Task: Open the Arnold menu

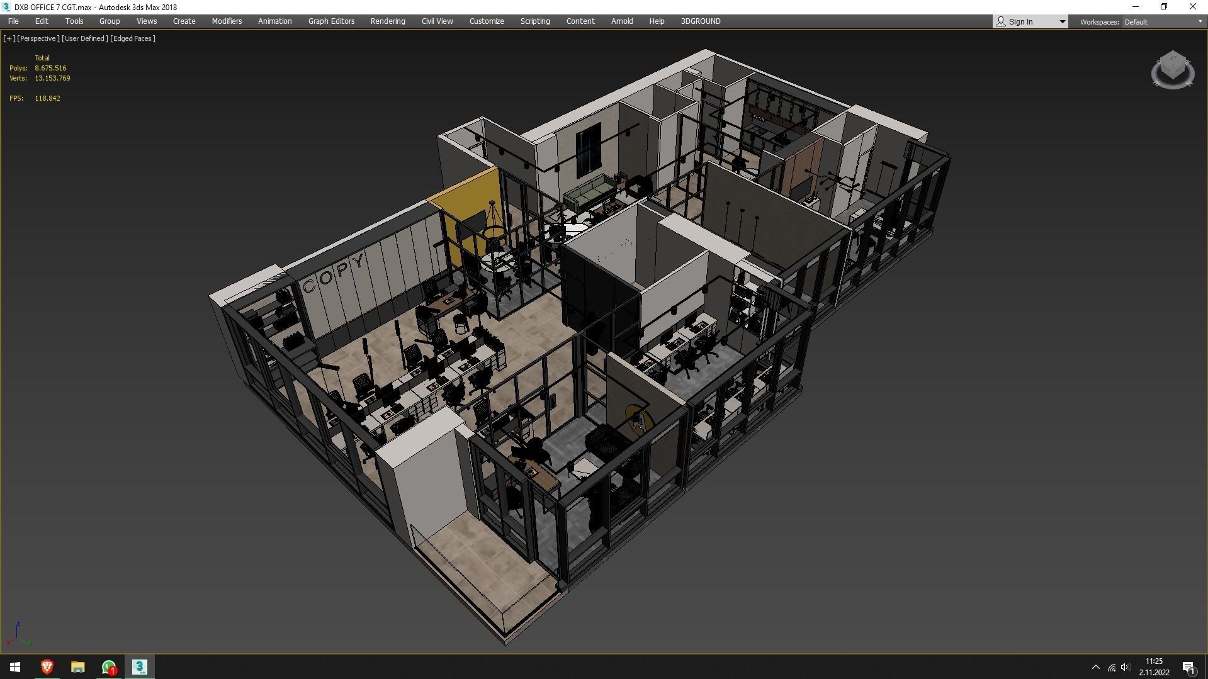Action: click(622, 21)
